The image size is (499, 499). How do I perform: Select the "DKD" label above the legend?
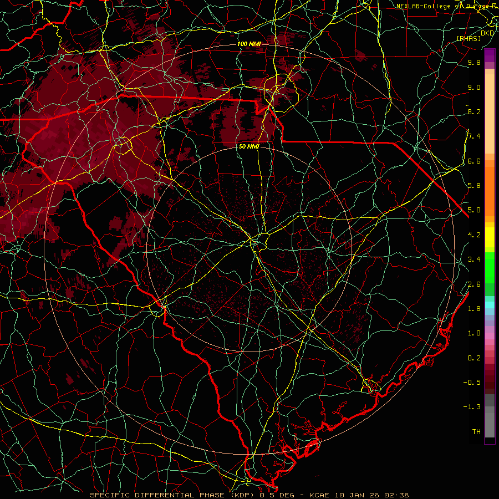pos(487,33)
